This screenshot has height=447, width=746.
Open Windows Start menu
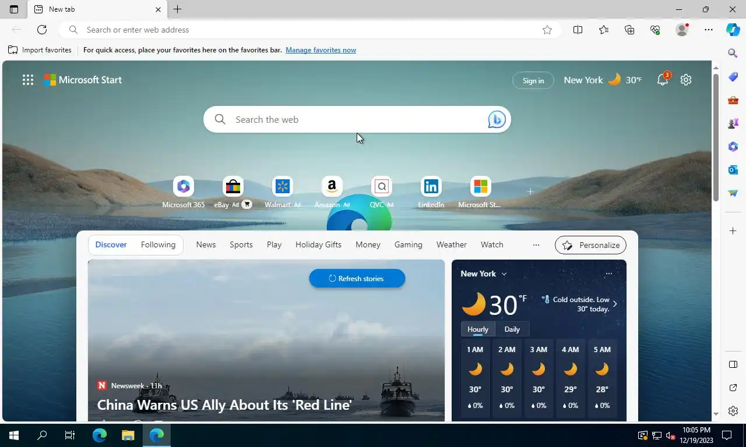[x=14, y=435]
